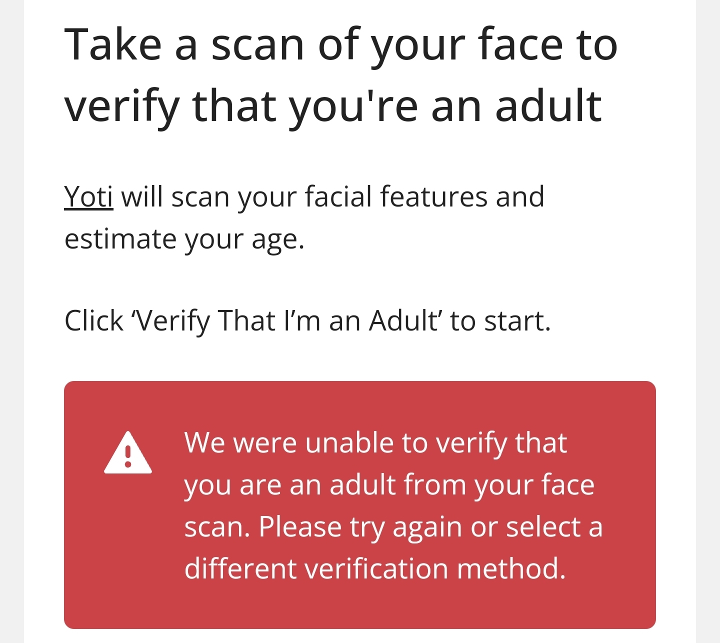Click the words "to start." in the instruction
The height and width of the screenshot is (643, 720).
[x=500, y=320]
